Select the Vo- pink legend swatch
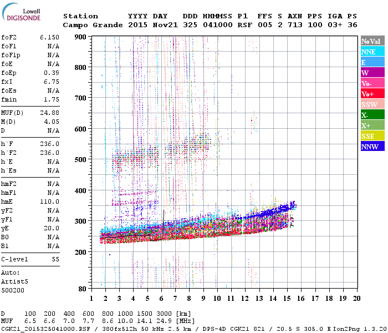The height and width of the screenshot is (333, 388). [372, 83]
